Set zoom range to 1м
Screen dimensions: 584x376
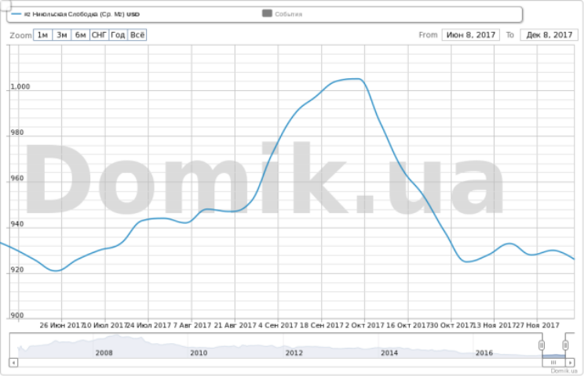(x=43, y=35)
